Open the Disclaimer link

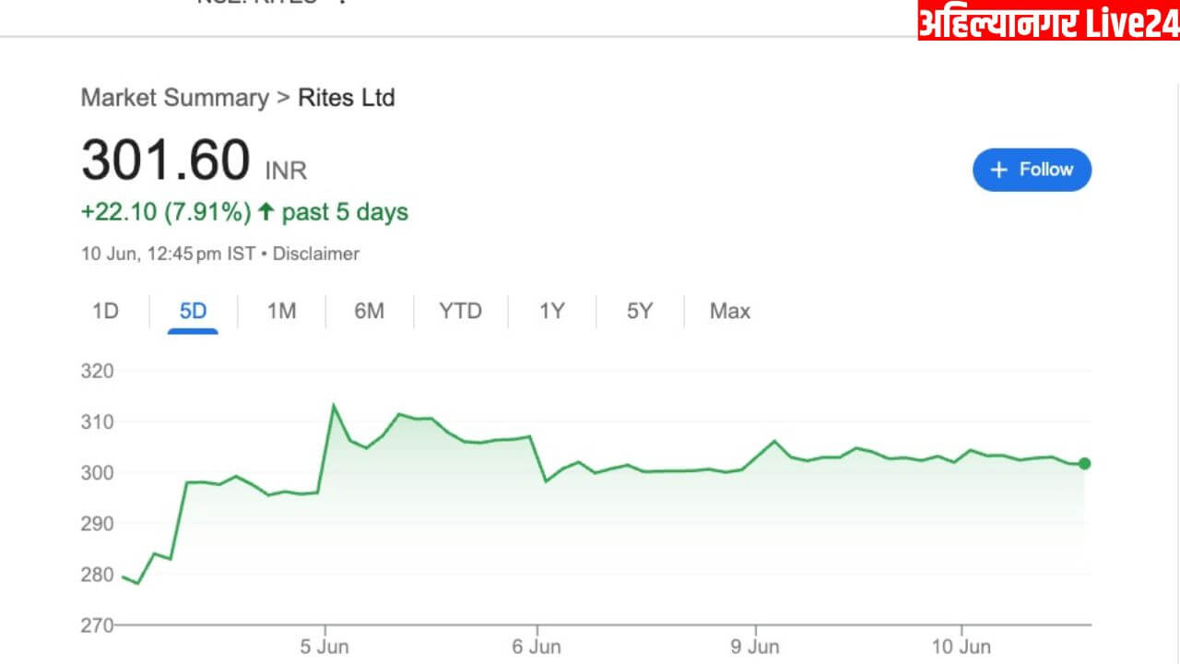coord(315,254)
